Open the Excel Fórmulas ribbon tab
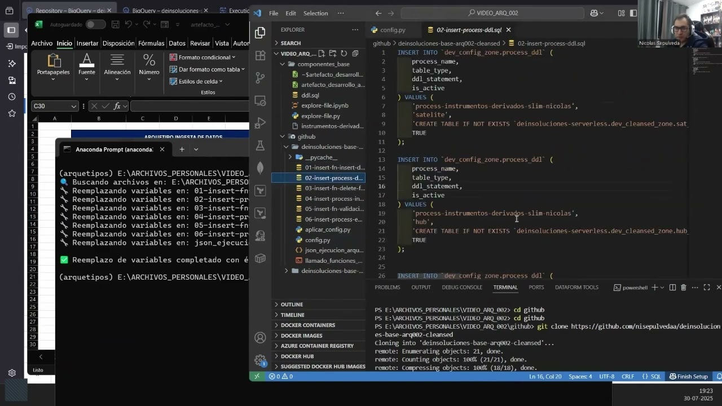Viewport: 722px width, 406px height. point(151,43)
